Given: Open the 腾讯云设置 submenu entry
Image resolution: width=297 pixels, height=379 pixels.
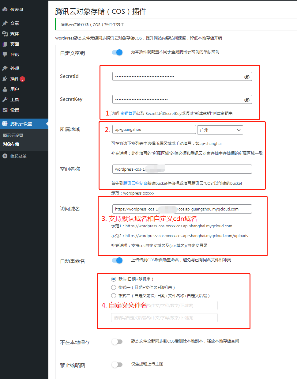Looking at the screenshot, I should [x=13, y=135].
